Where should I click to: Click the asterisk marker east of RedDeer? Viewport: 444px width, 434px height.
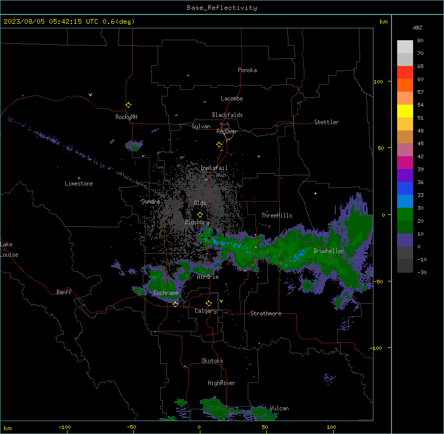click(x=259, y=156)
